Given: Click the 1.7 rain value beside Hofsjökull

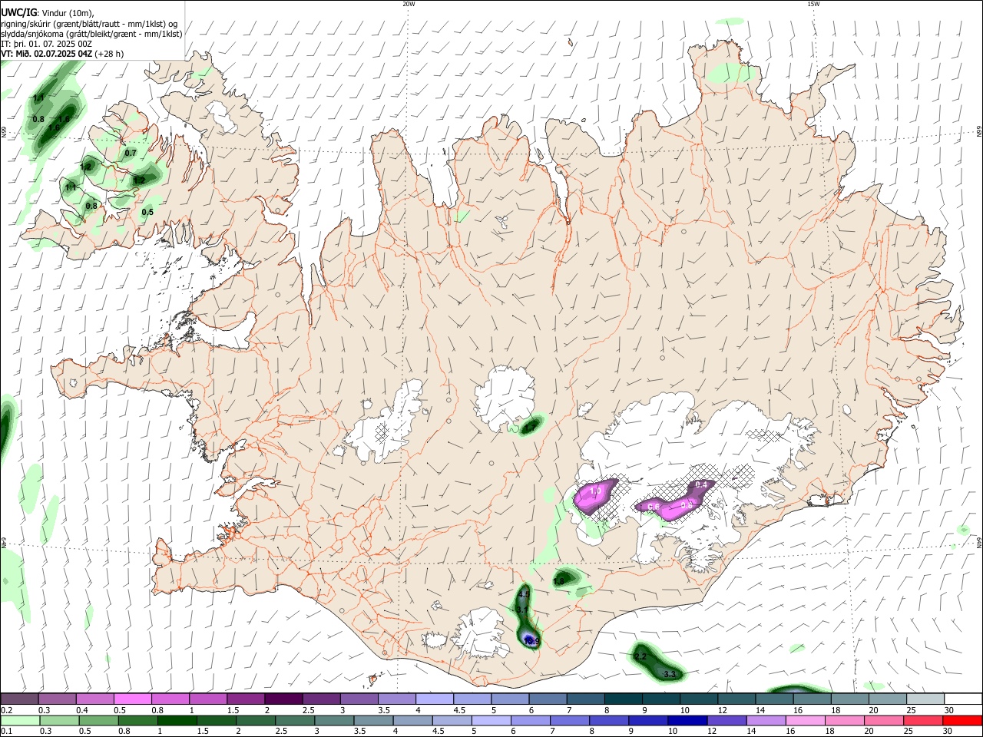Looking at the screenshot, I should pos(530,426).
